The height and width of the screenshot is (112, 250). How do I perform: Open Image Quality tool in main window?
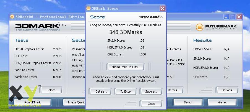[74, 102]
